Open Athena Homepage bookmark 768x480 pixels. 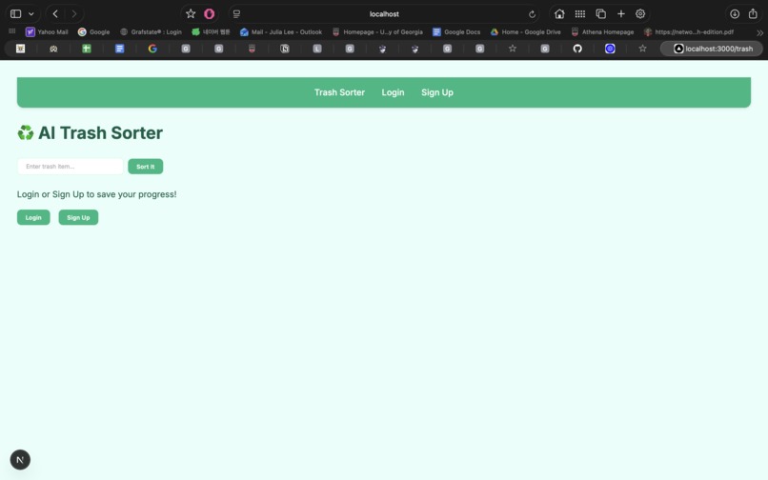(602, 31)
